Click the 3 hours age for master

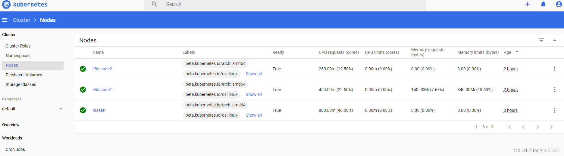tap(511, 110)
